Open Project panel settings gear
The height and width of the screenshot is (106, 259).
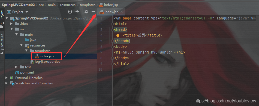click(x=86, y=12)
